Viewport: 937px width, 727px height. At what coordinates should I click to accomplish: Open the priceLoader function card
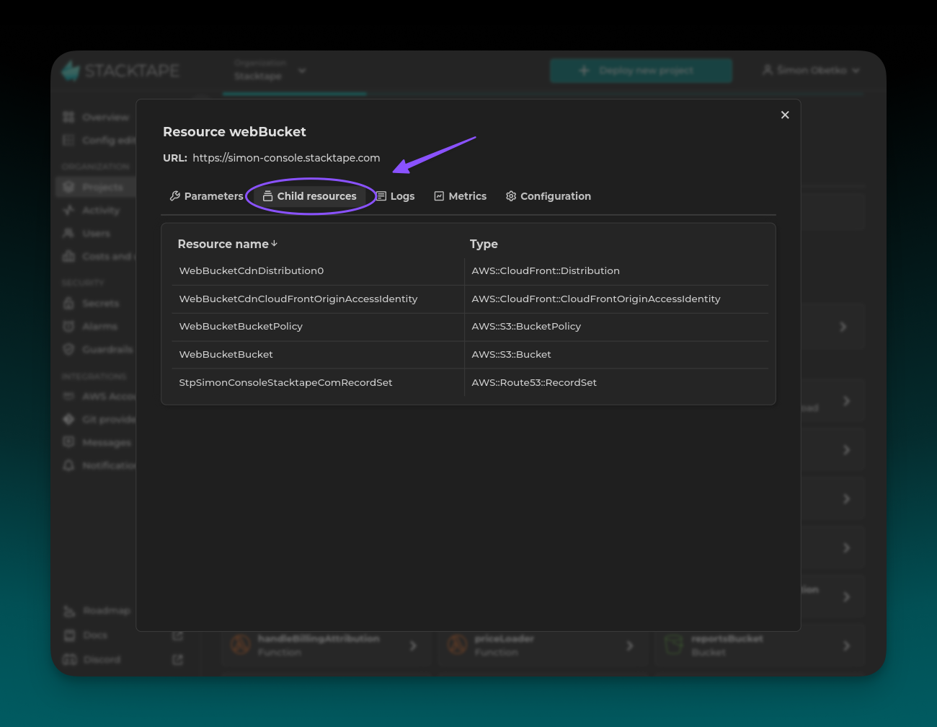click(542, 646)
